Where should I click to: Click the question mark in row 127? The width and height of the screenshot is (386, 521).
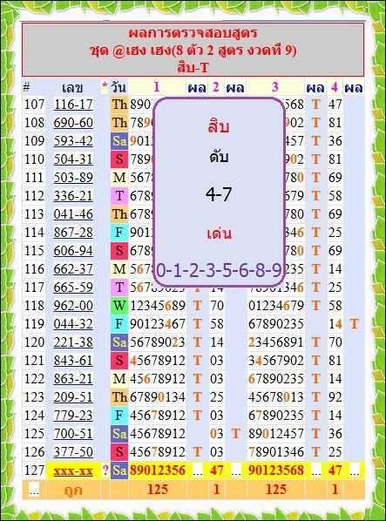coord(105,470)
